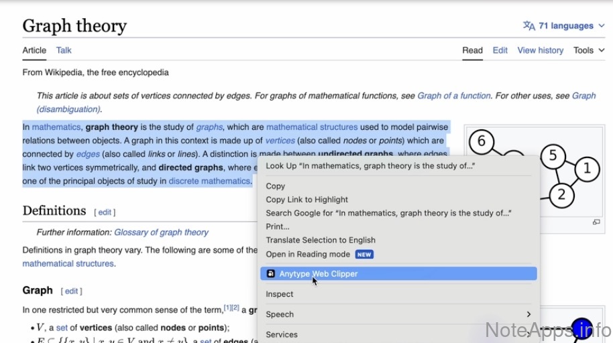Click edit link beside Definitions heading
Viewport: 613px width, 343px height.
tap(105, 212)
